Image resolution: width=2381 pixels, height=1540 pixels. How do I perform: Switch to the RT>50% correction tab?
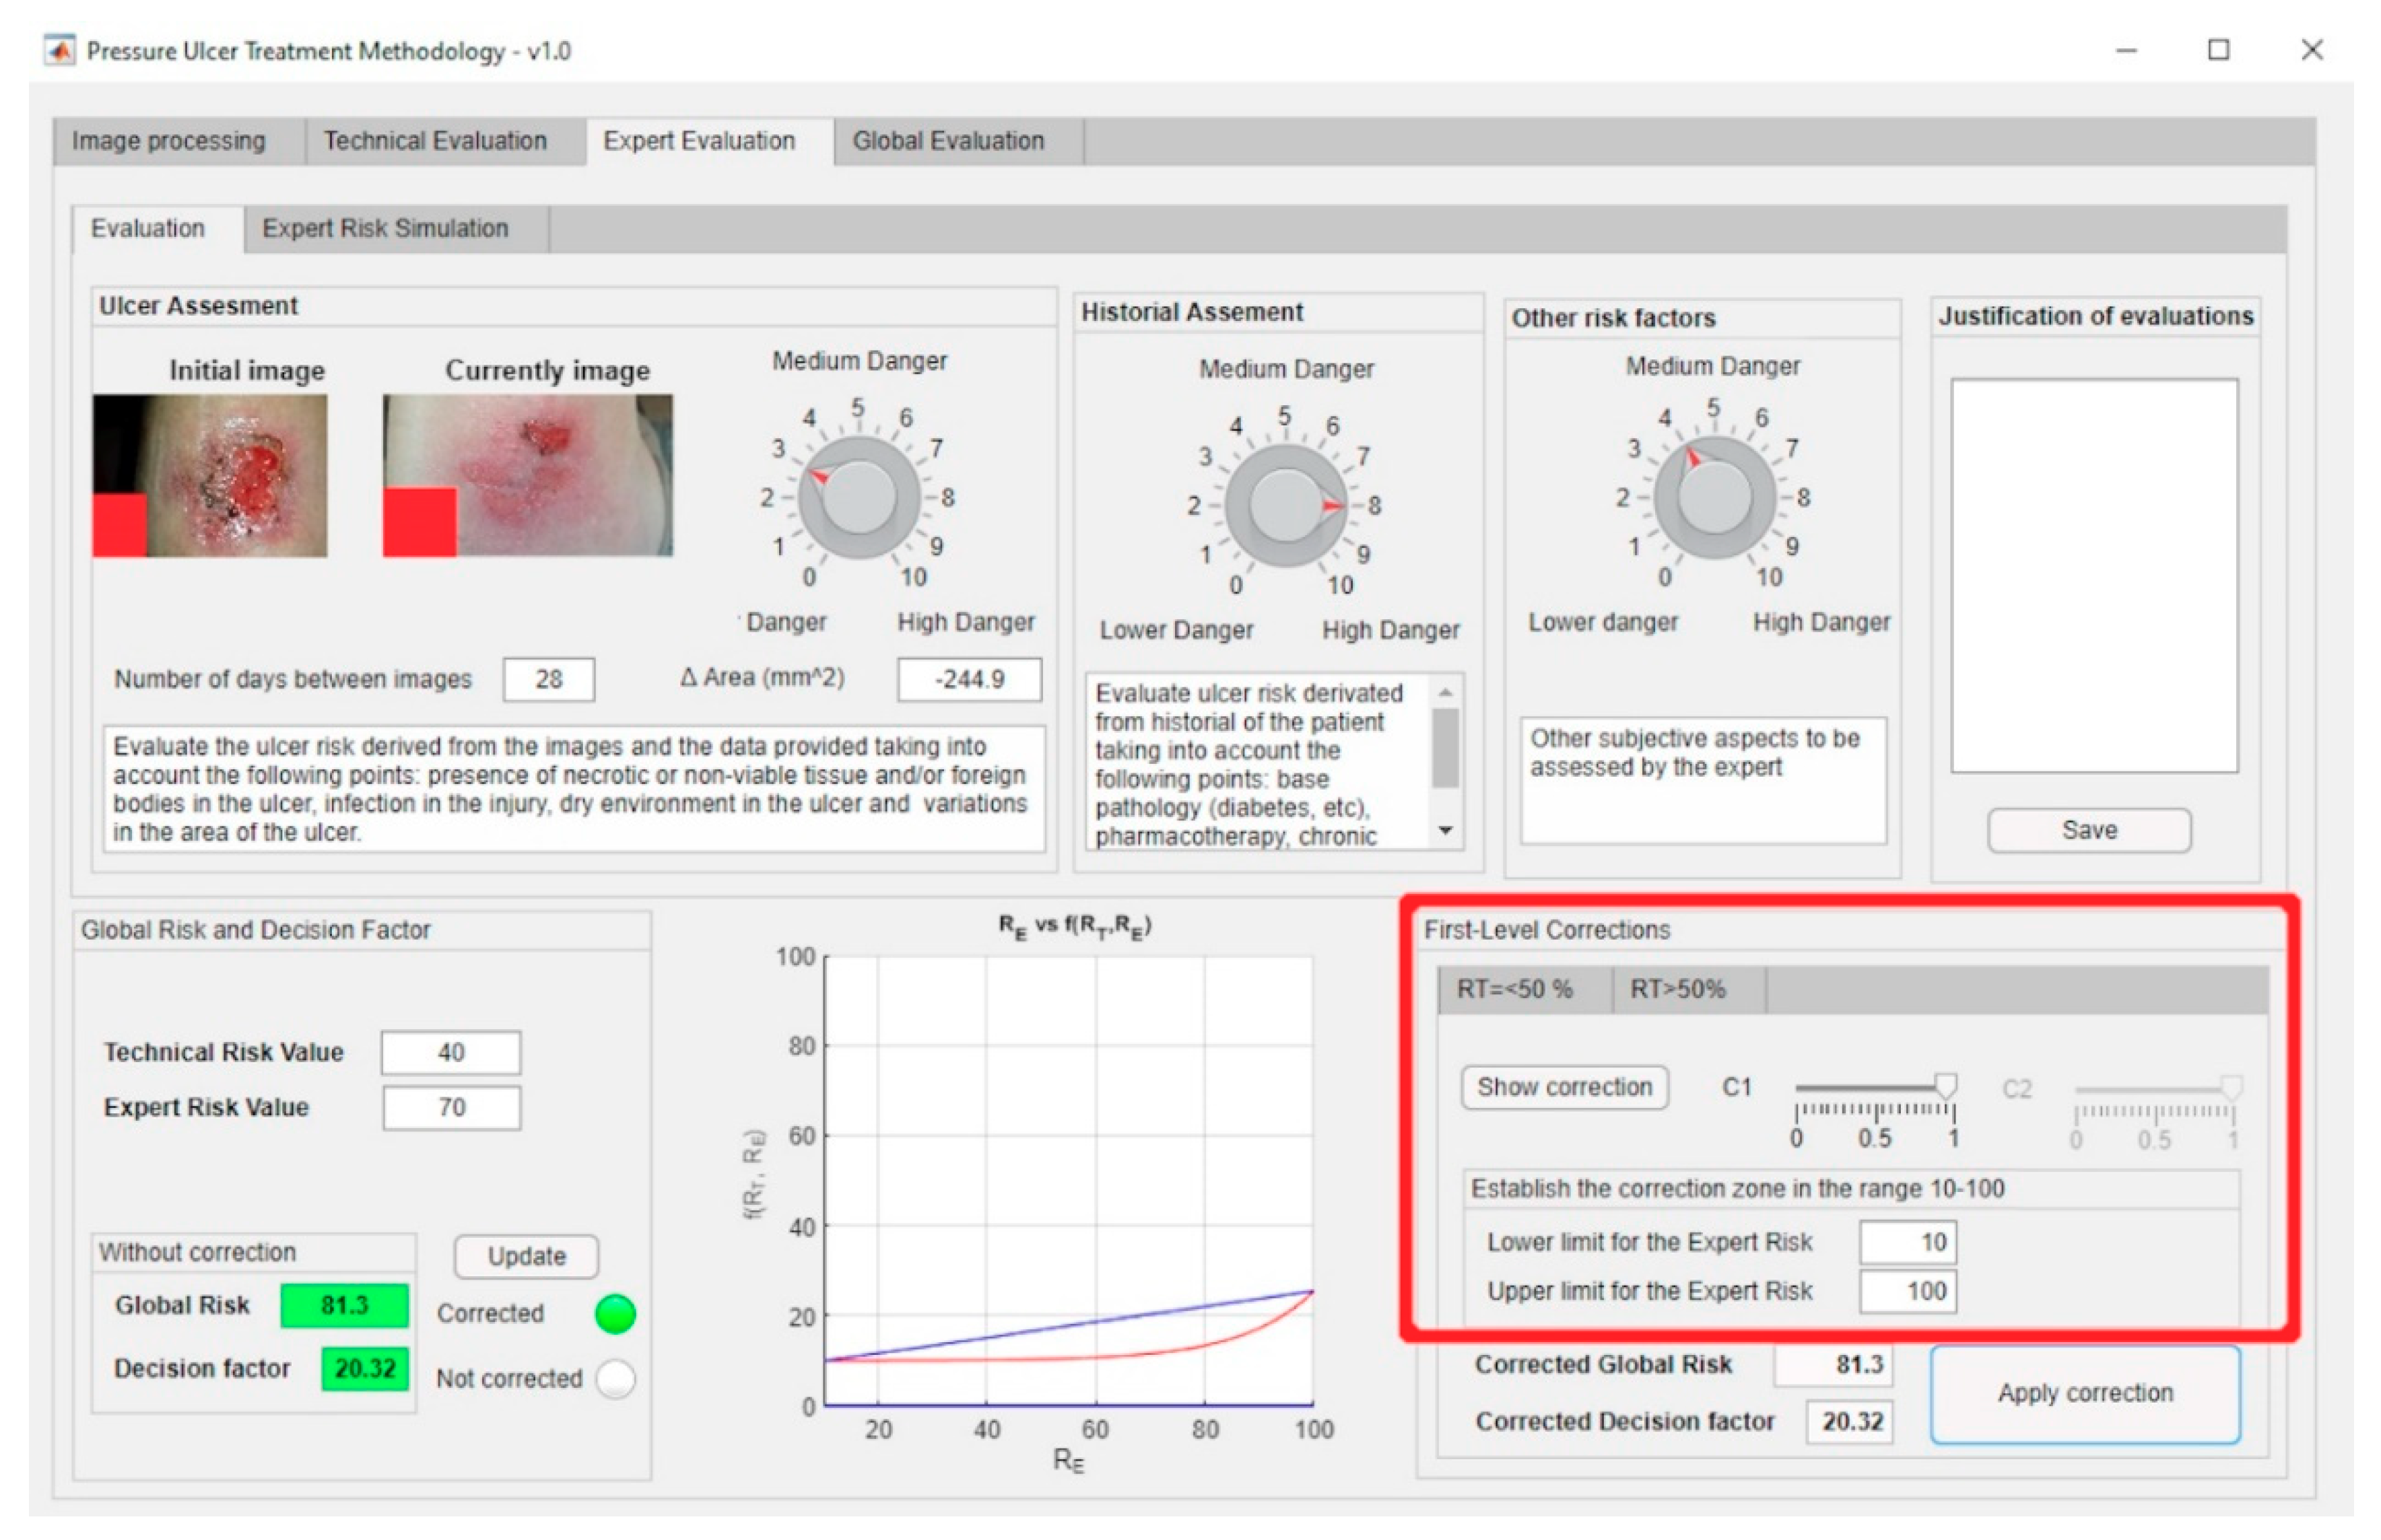1679,991
